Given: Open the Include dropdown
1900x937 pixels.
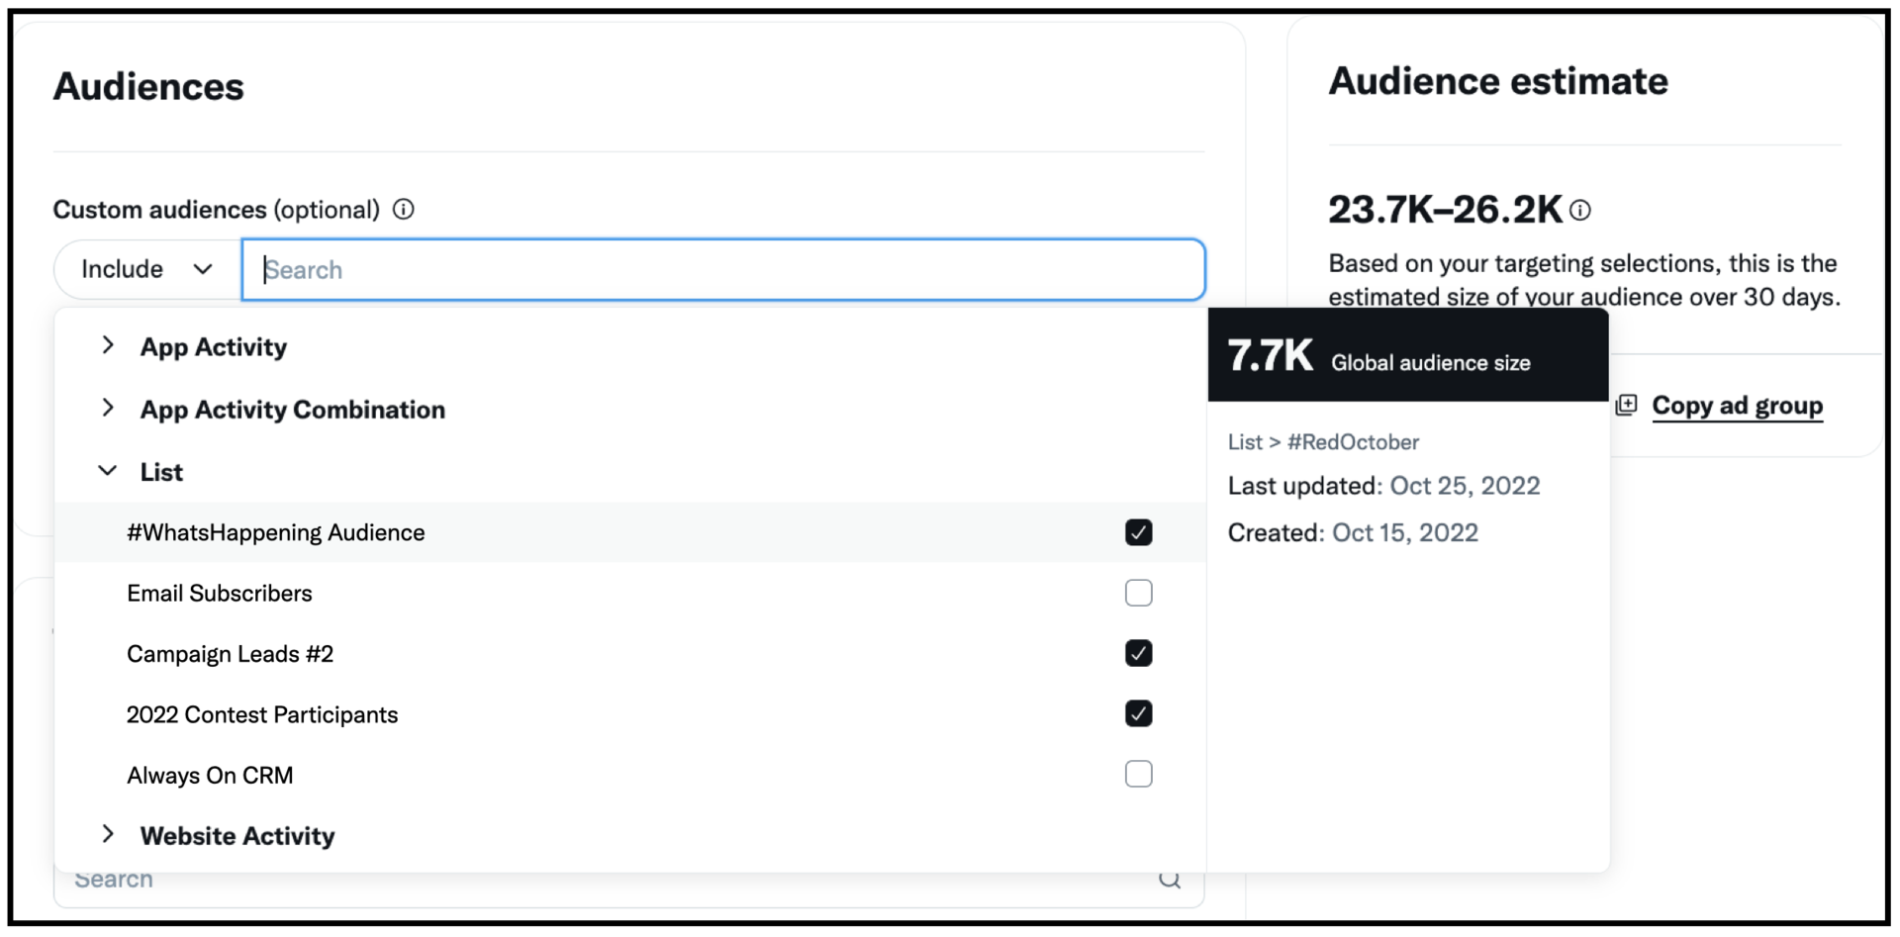Looking at the screenshot, I should (143, 268).
